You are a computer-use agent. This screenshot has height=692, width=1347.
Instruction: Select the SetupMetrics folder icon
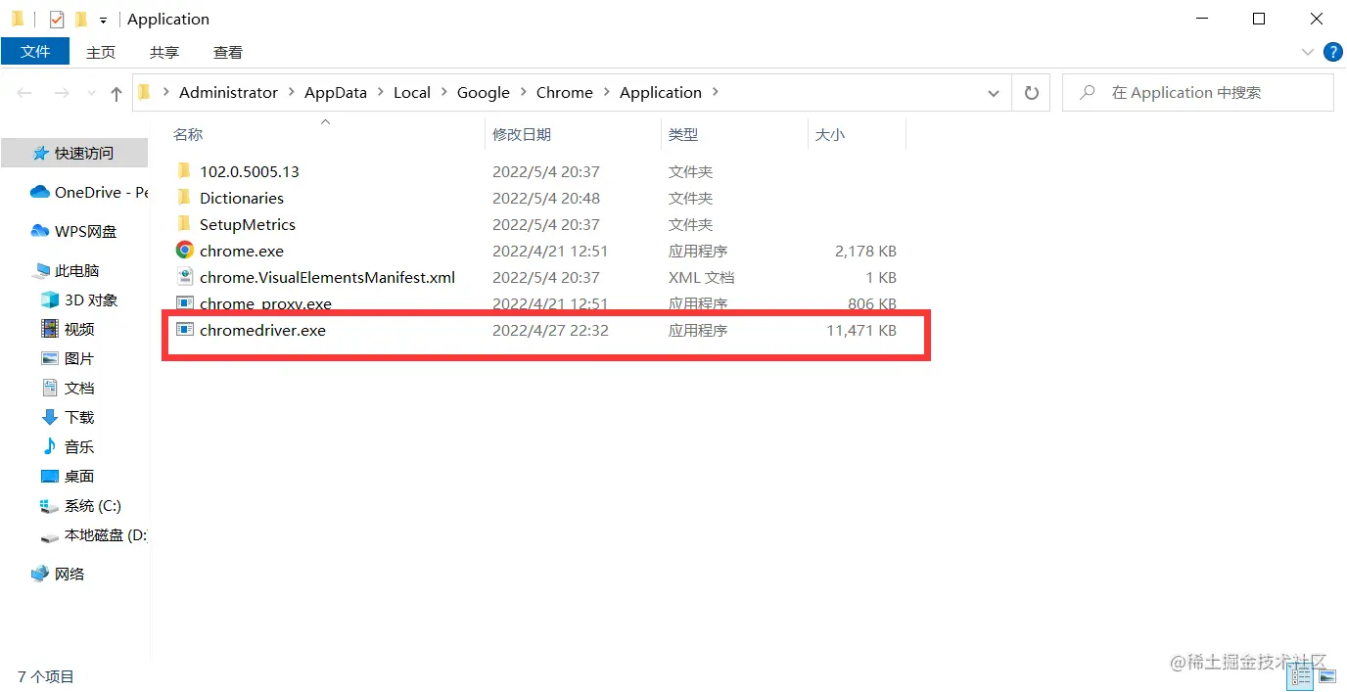point(184,223)
